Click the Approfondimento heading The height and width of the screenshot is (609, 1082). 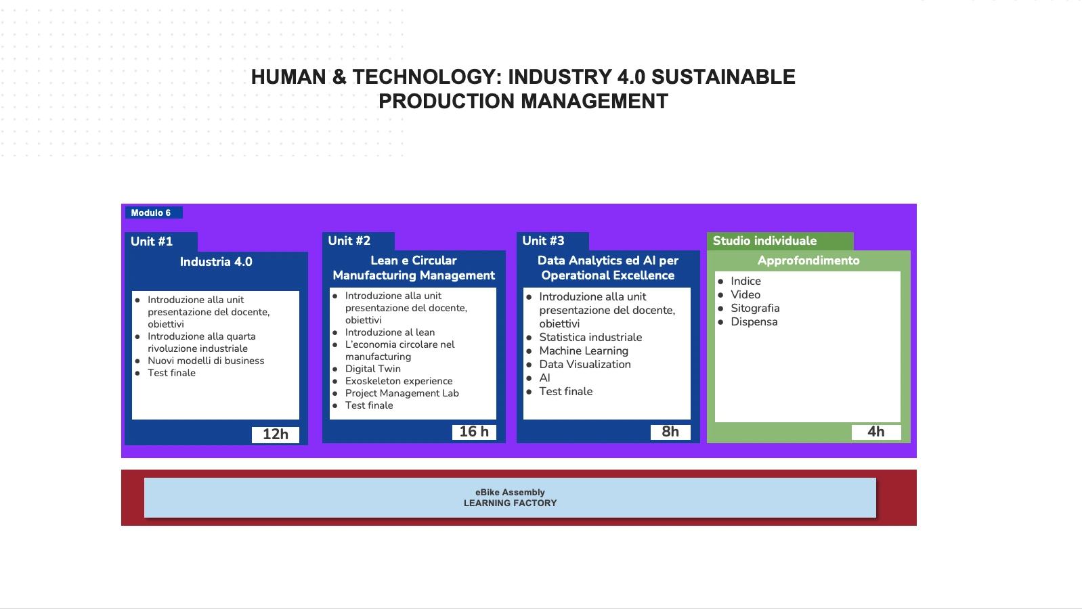pyautogui.click(x=808, y=261)
